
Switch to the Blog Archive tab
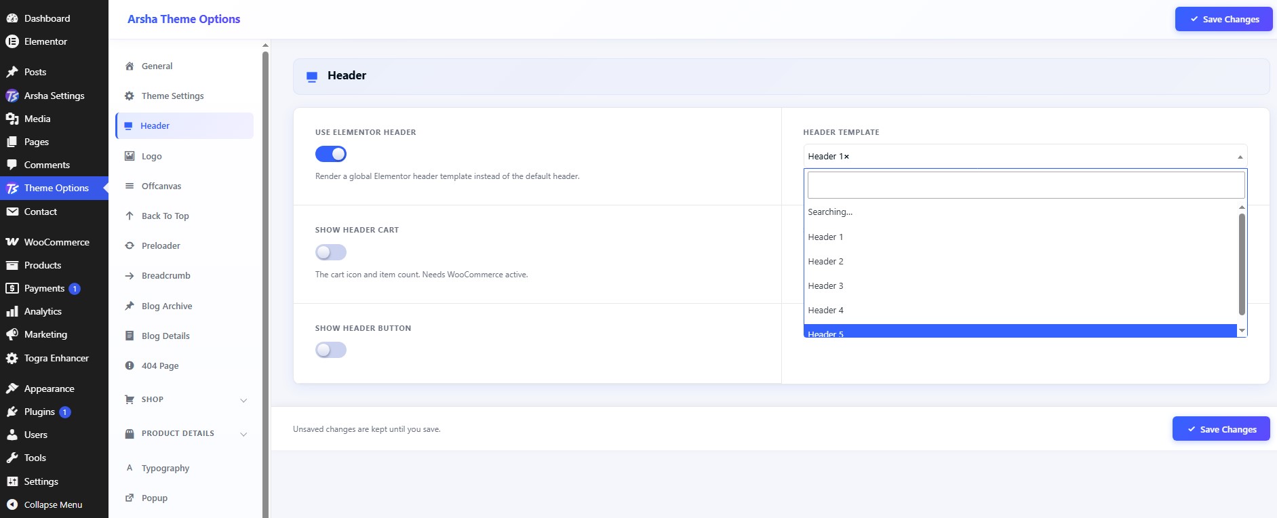(184, 306)
